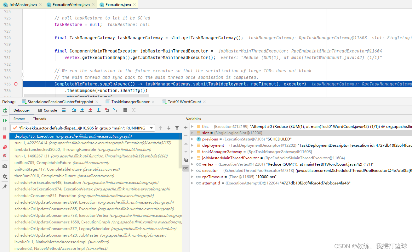The width and height of the screenshot is (412, 252).
Task: Open View Breakpoints (red double-circle icon)
Action: pos(5,147)
